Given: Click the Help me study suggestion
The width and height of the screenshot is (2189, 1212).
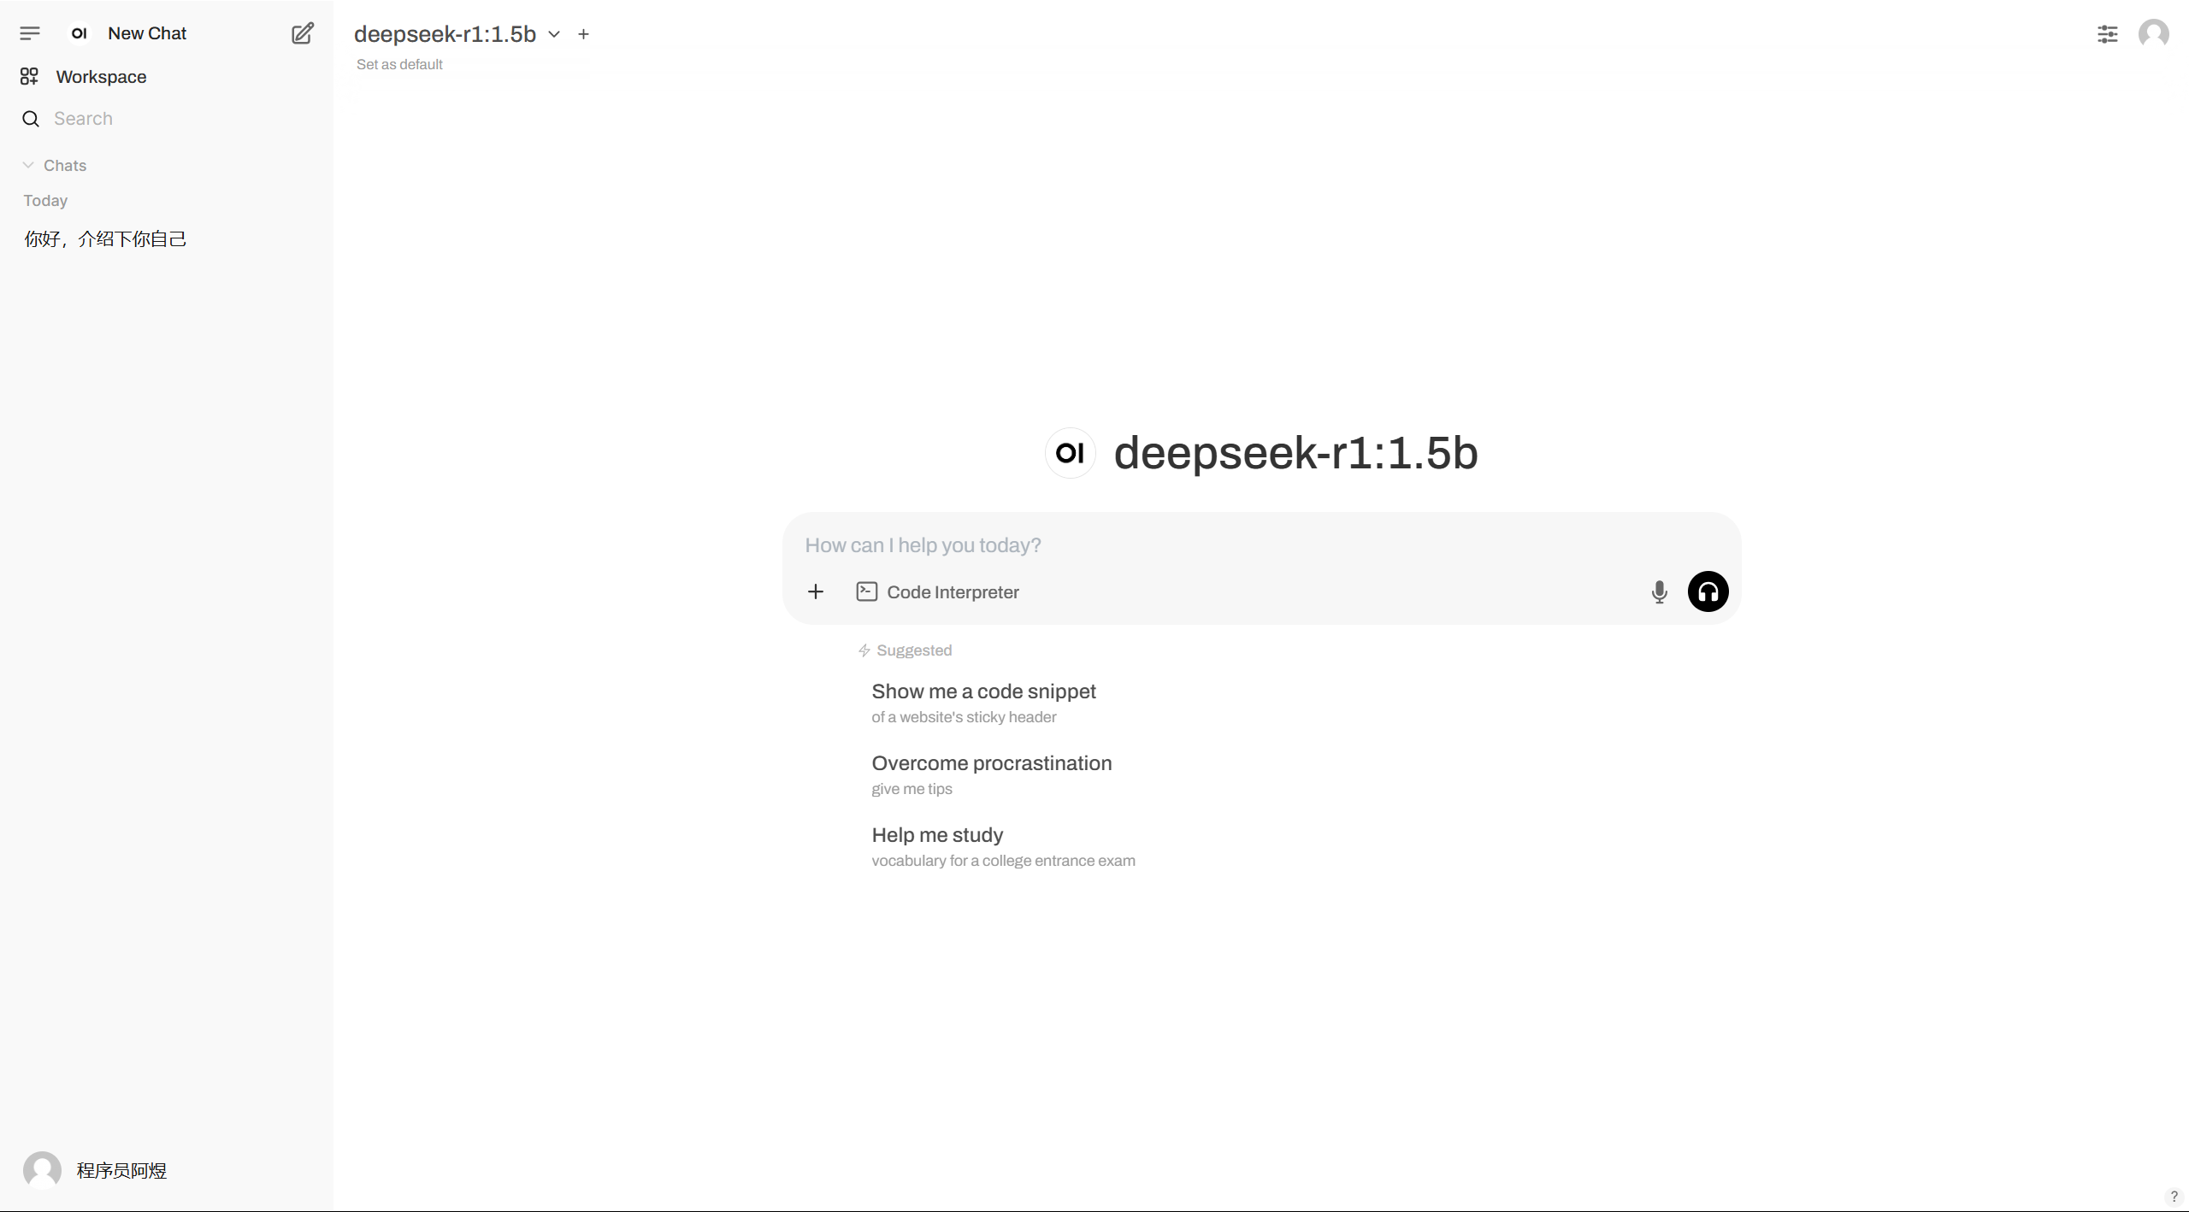Looking at the screenshot, I should click(x=937, y=845).
